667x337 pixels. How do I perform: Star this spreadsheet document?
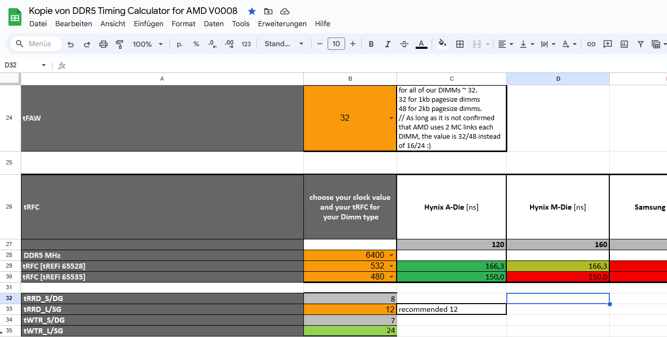tap(252, 11)
